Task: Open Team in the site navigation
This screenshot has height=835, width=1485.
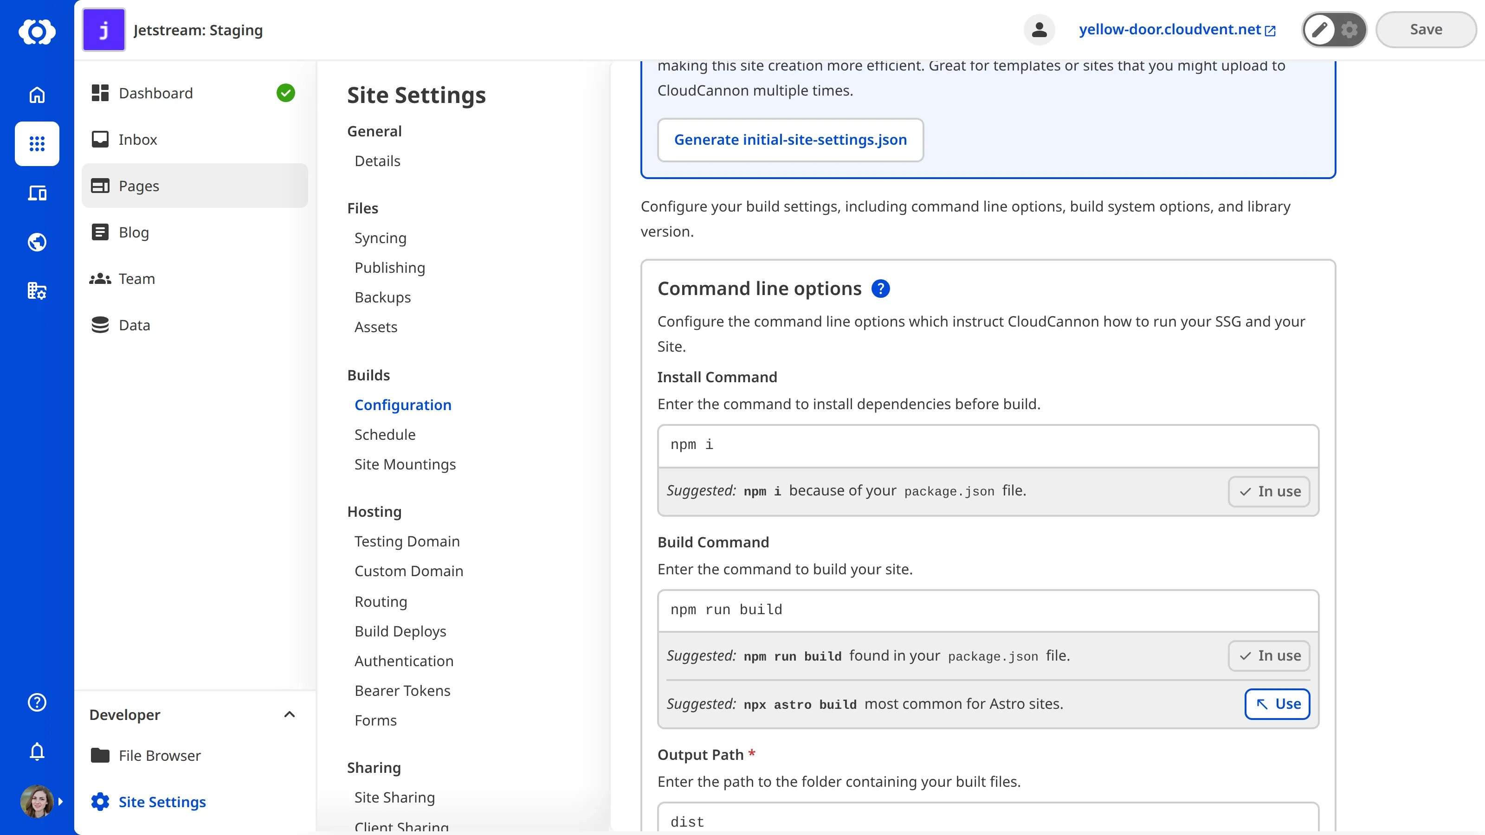Action: coord(195,278)
